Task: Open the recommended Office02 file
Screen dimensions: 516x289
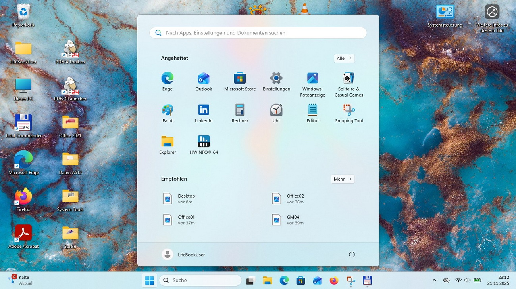Action: 294,199
